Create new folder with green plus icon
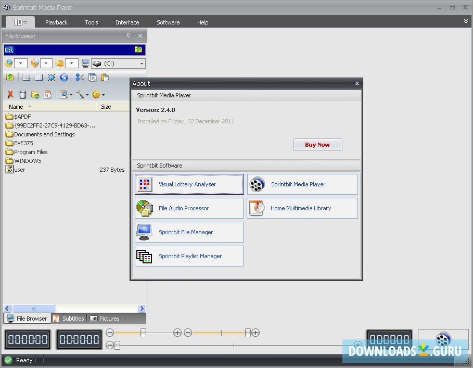This screenshot has height=368, width=473. pos(35,95)
